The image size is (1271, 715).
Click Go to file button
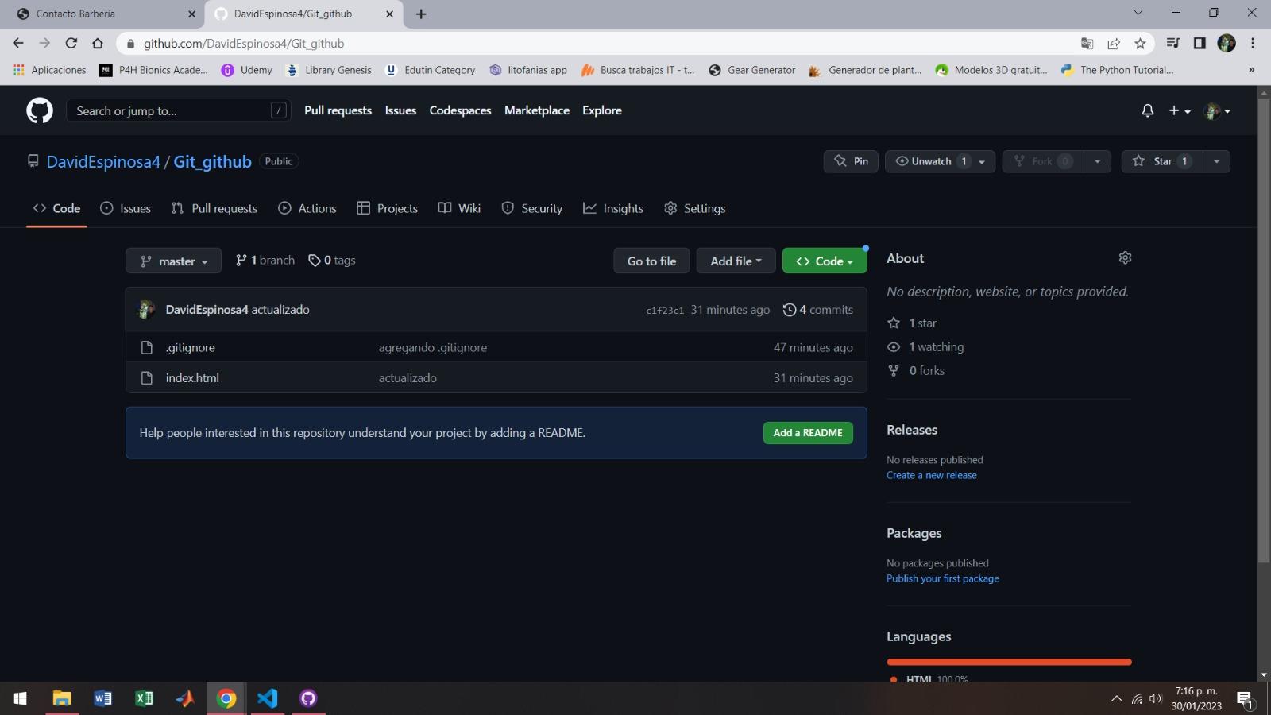tap(651, 261)
